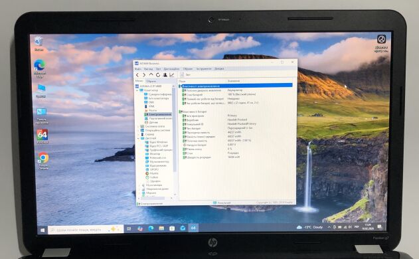This screenshot has width=419, height=259.
Task: Expand the Мережа tree branch
Action: 139,193
